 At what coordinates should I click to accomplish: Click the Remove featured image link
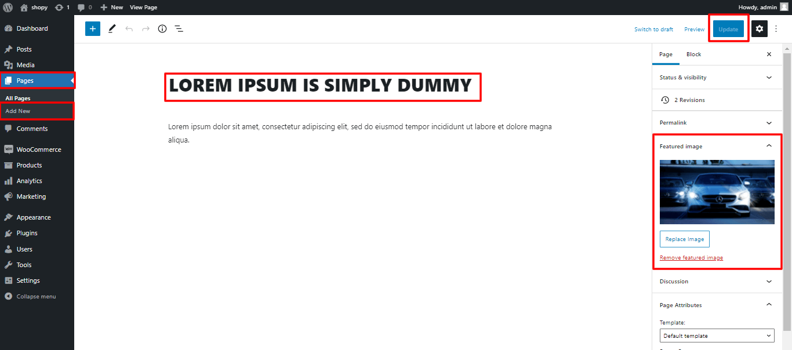691,258
